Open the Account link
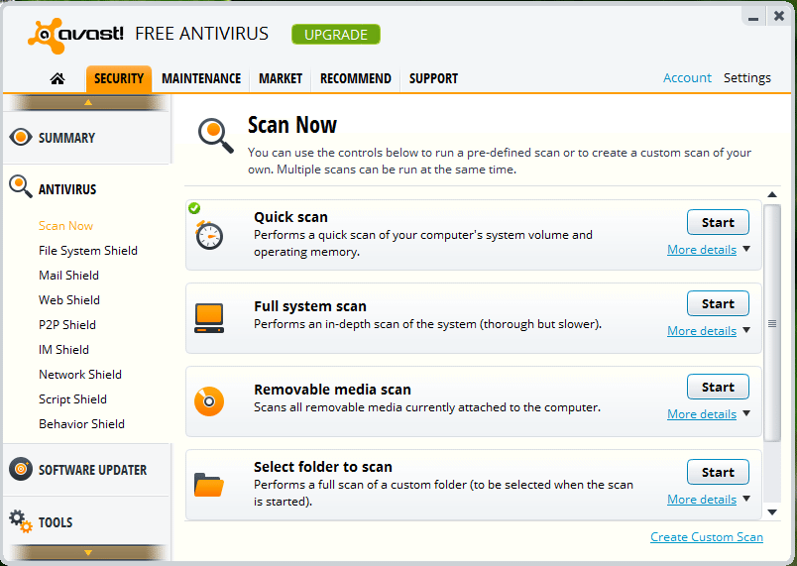Viewport: 797px width, 566px height. pyautogui.click(x=687, y=78)
